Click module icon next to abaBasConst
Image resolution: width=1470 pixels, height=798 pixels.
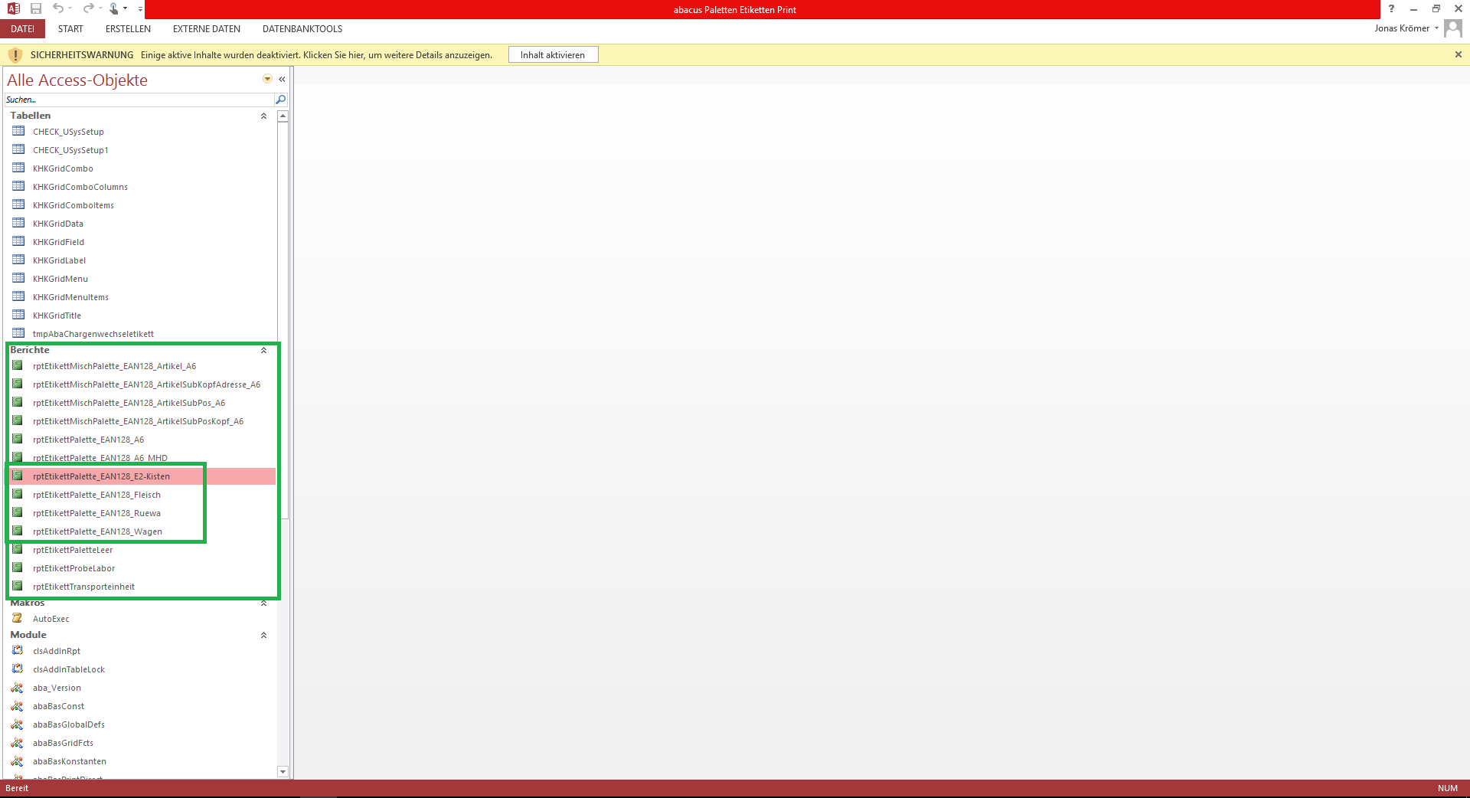coord(18,706)
